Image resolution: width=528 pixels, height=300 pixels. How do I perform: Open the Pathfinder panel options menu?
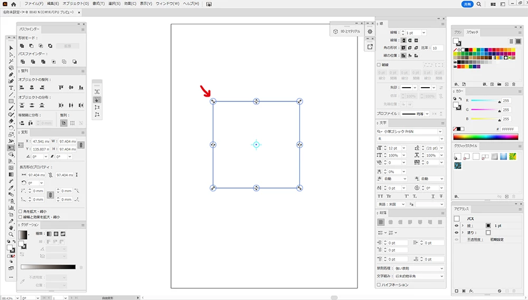(x=83, y=29)
